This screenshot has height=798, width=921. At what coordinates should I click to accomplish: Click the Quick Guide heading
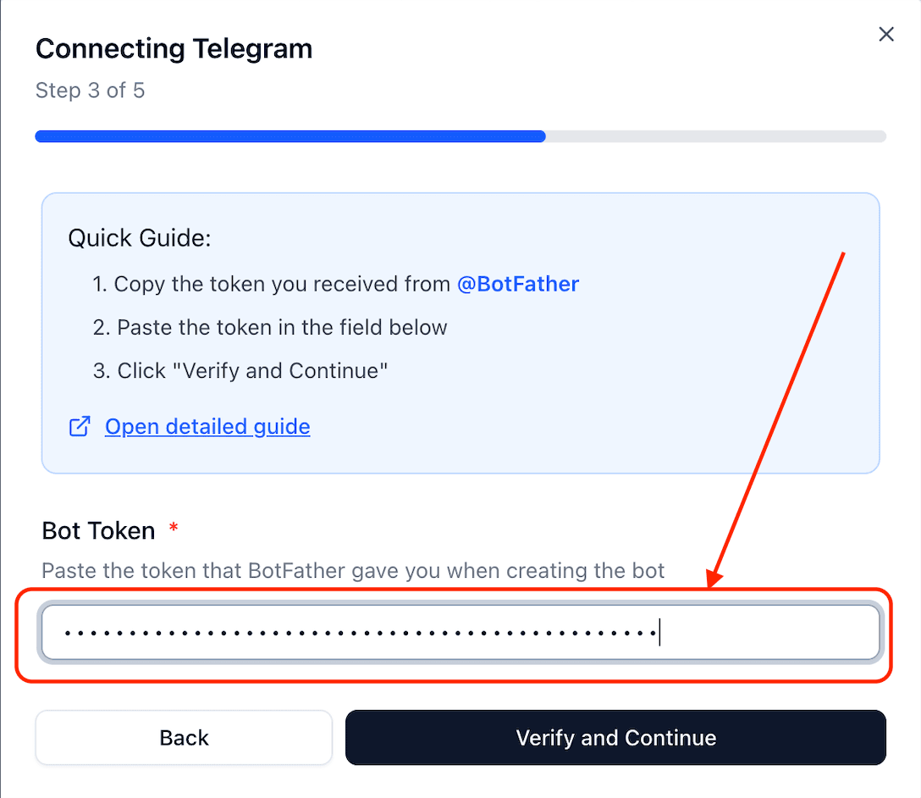coord(139,238)
